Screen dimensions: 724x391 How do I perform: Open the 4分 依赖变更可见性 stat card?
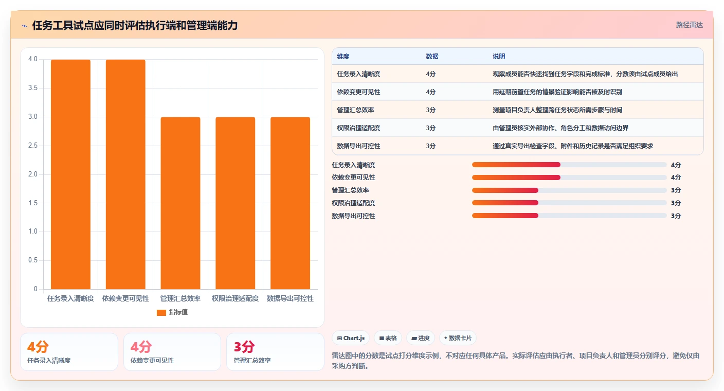(x=172, y=352)
